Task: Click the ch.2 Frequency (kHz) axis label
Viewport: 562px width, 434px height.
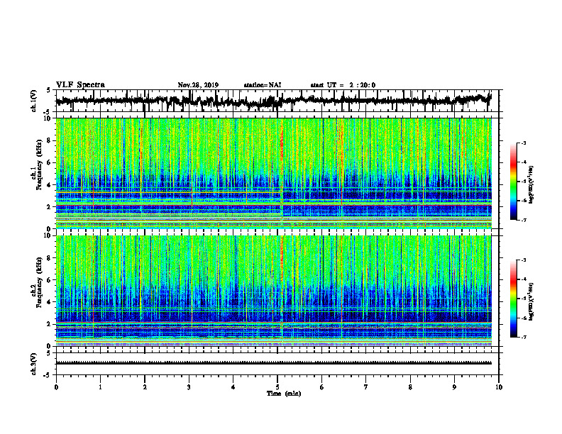Action: pyautogui.click(x=37, y=282)
